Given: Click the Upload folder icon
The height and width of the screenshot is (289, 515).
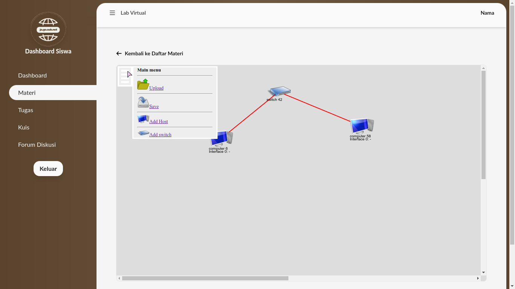Looking at the screenshot, I should [x=143, y=84].
